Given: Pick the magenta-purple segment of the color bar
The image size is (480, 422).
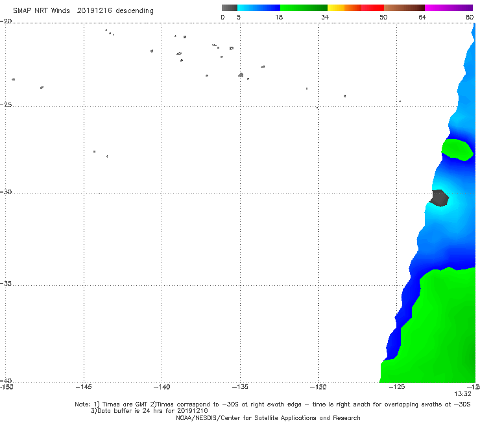Looking at the screenshot, I should (x=449, y=8).
